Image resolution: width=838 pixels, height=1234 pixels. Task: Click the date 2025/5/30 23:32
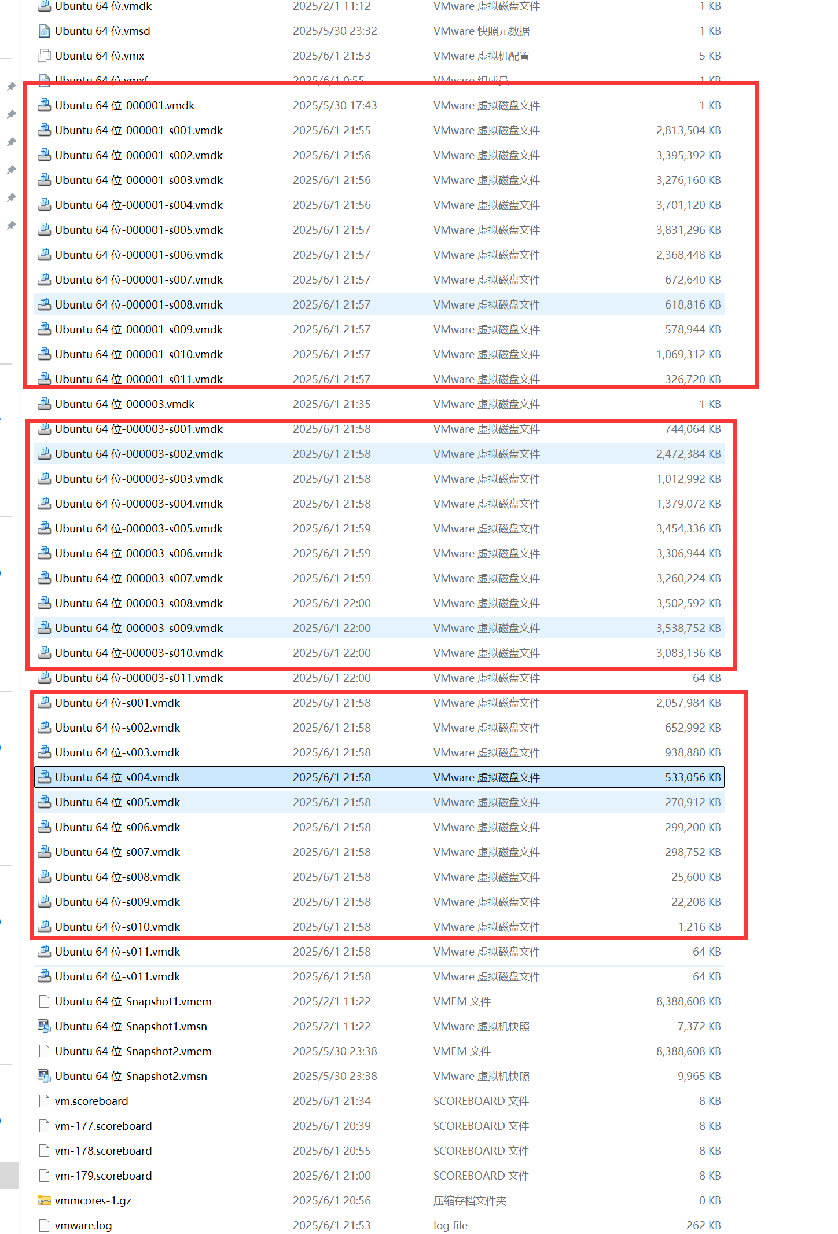(335, 31)
